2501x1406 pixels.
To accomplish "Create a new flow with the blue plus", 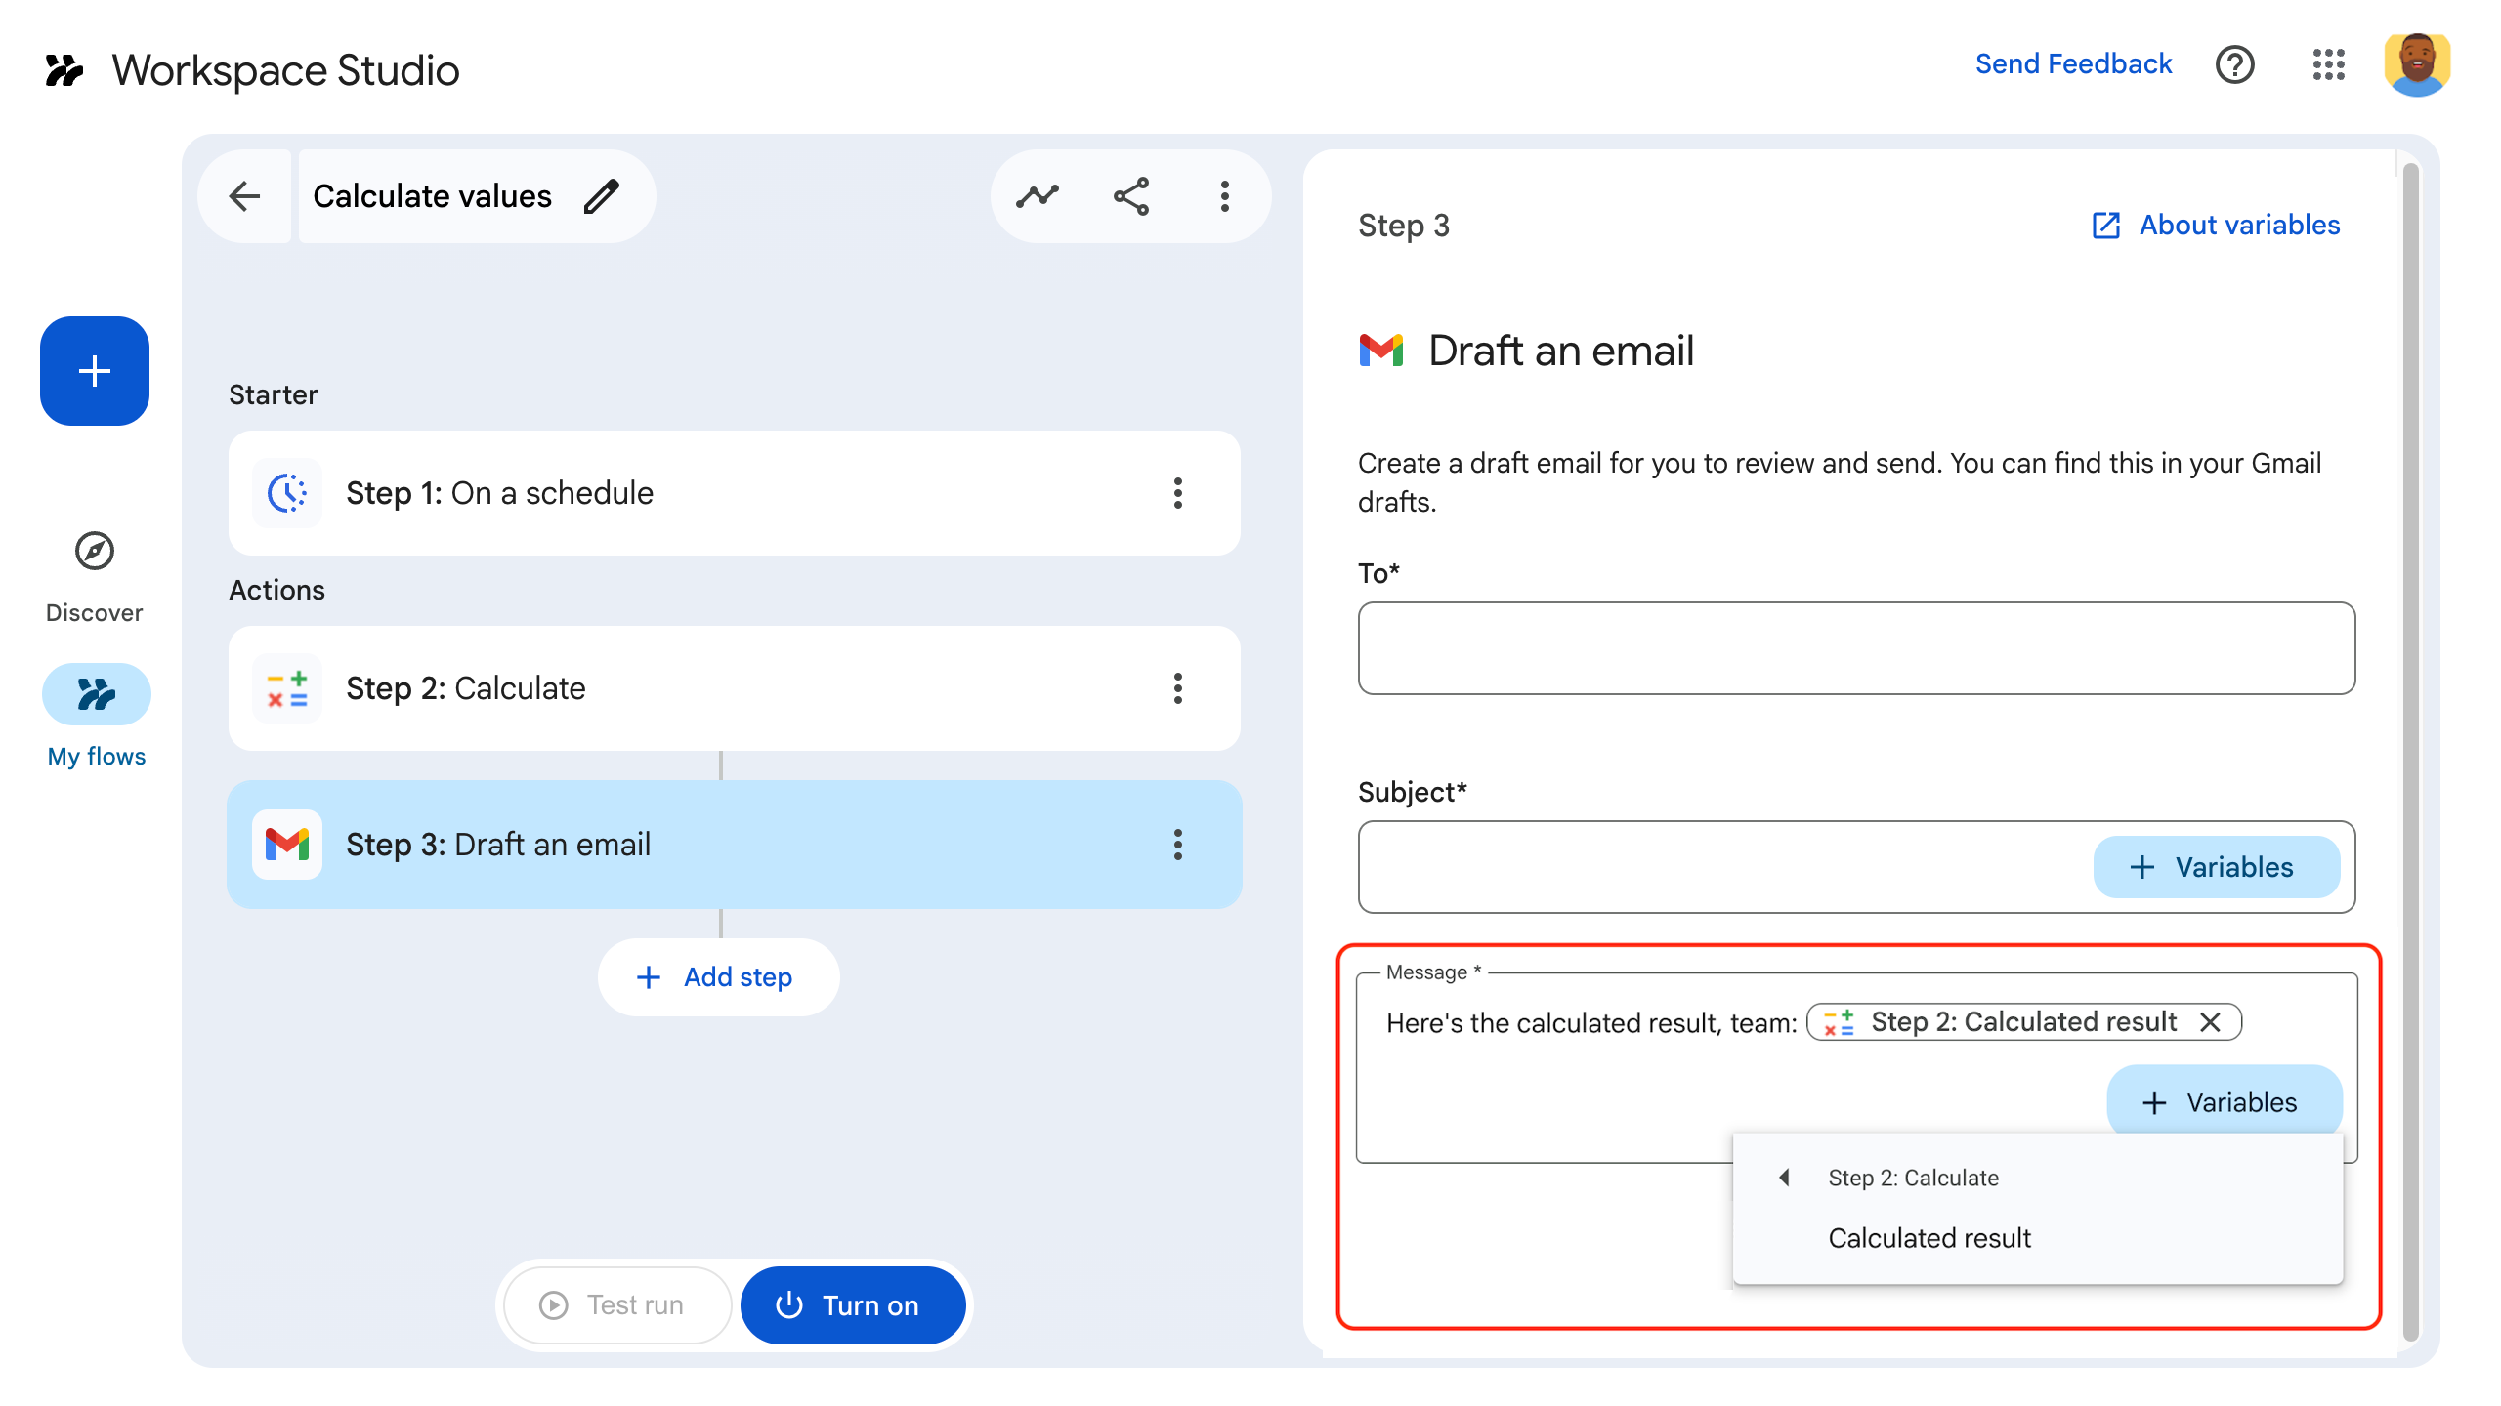I will click(94, 371).
